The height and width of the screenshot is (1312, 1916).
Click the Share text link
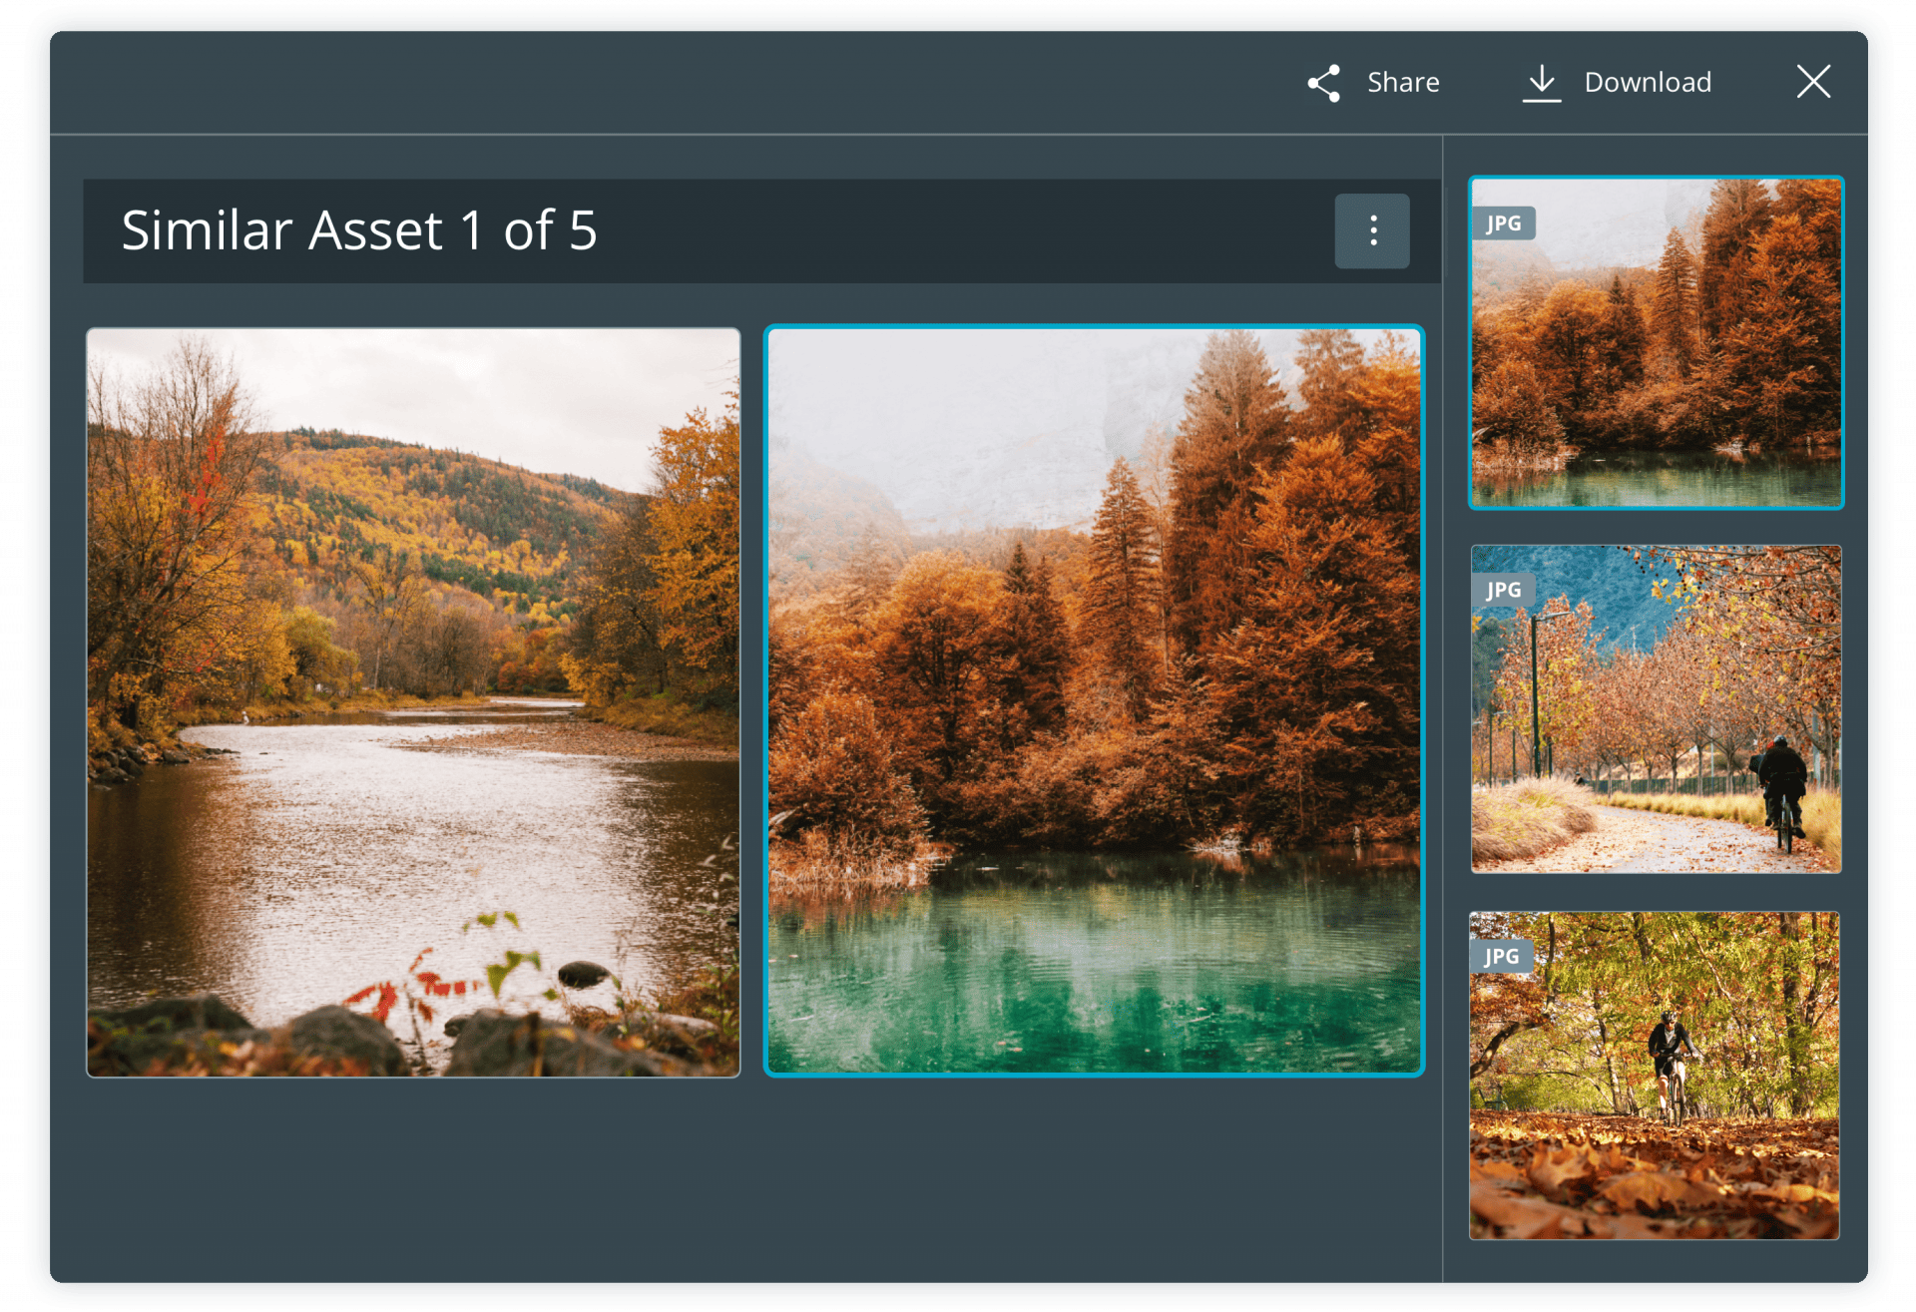[1402, 82]
